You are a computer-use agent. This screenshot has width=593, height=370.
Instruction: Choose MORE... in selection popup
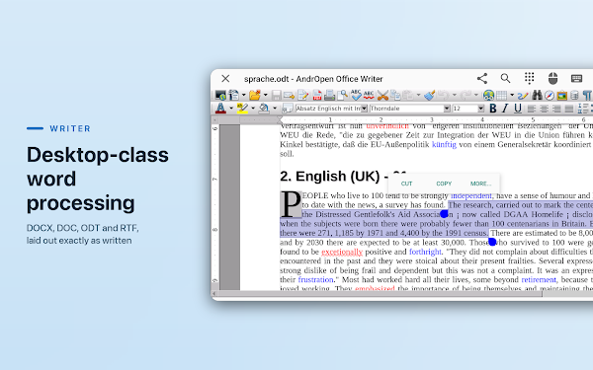480,184
